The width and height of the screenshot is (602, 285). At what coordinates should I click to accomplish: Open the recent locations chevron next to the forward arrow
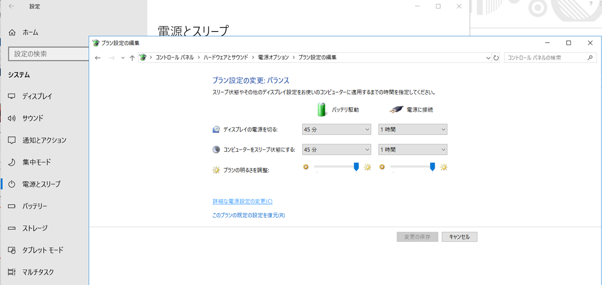pos(122,58)
